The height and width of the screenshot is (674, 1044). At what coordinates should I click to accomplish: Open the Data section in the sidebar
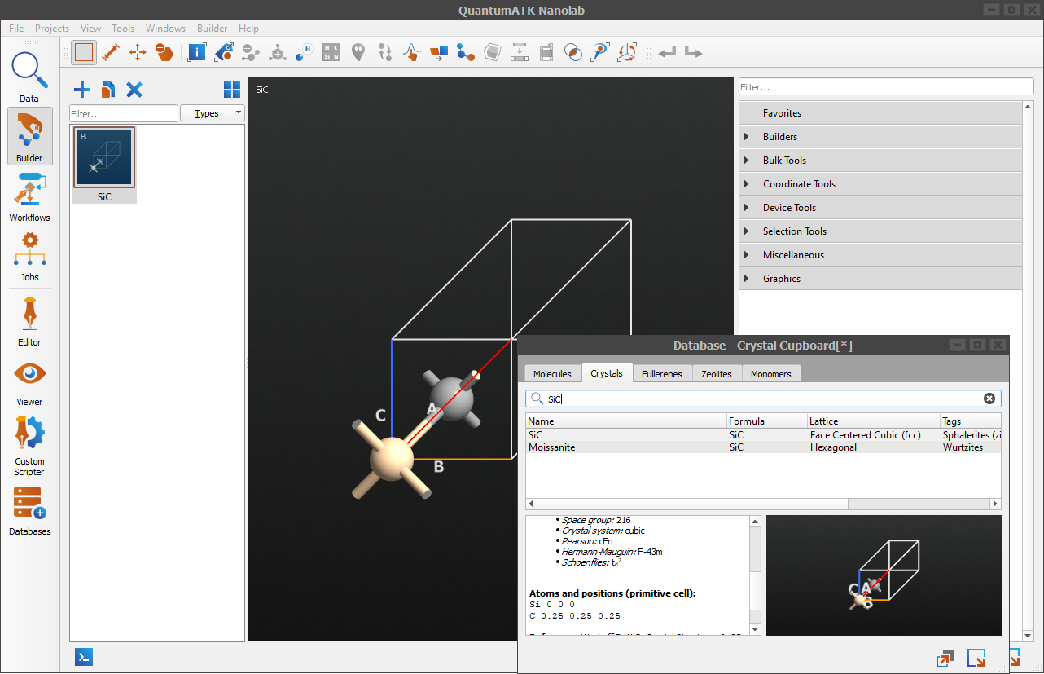(29, 77)
